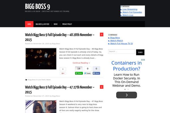Click the Google +1 button
170x113 pixels.
coord(63,73)
